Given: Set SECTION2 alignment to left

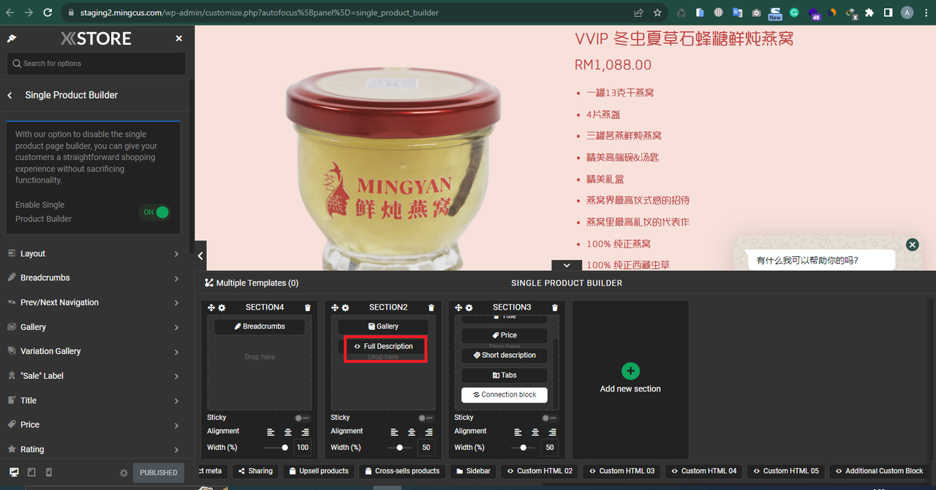Looking at the screenshot, I should coord(394,432).
